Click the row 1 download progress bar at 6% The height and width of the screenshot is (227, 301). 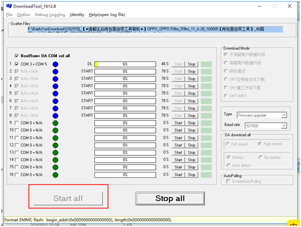click(x=125, y=64)
